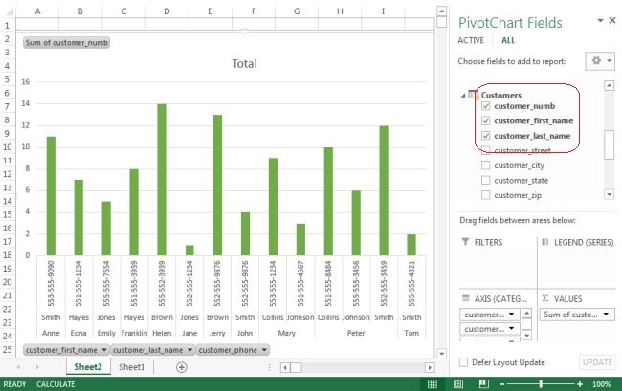Click the LEGEND (SERIES) area icon

pyautogui.click(x=545, y=242)
